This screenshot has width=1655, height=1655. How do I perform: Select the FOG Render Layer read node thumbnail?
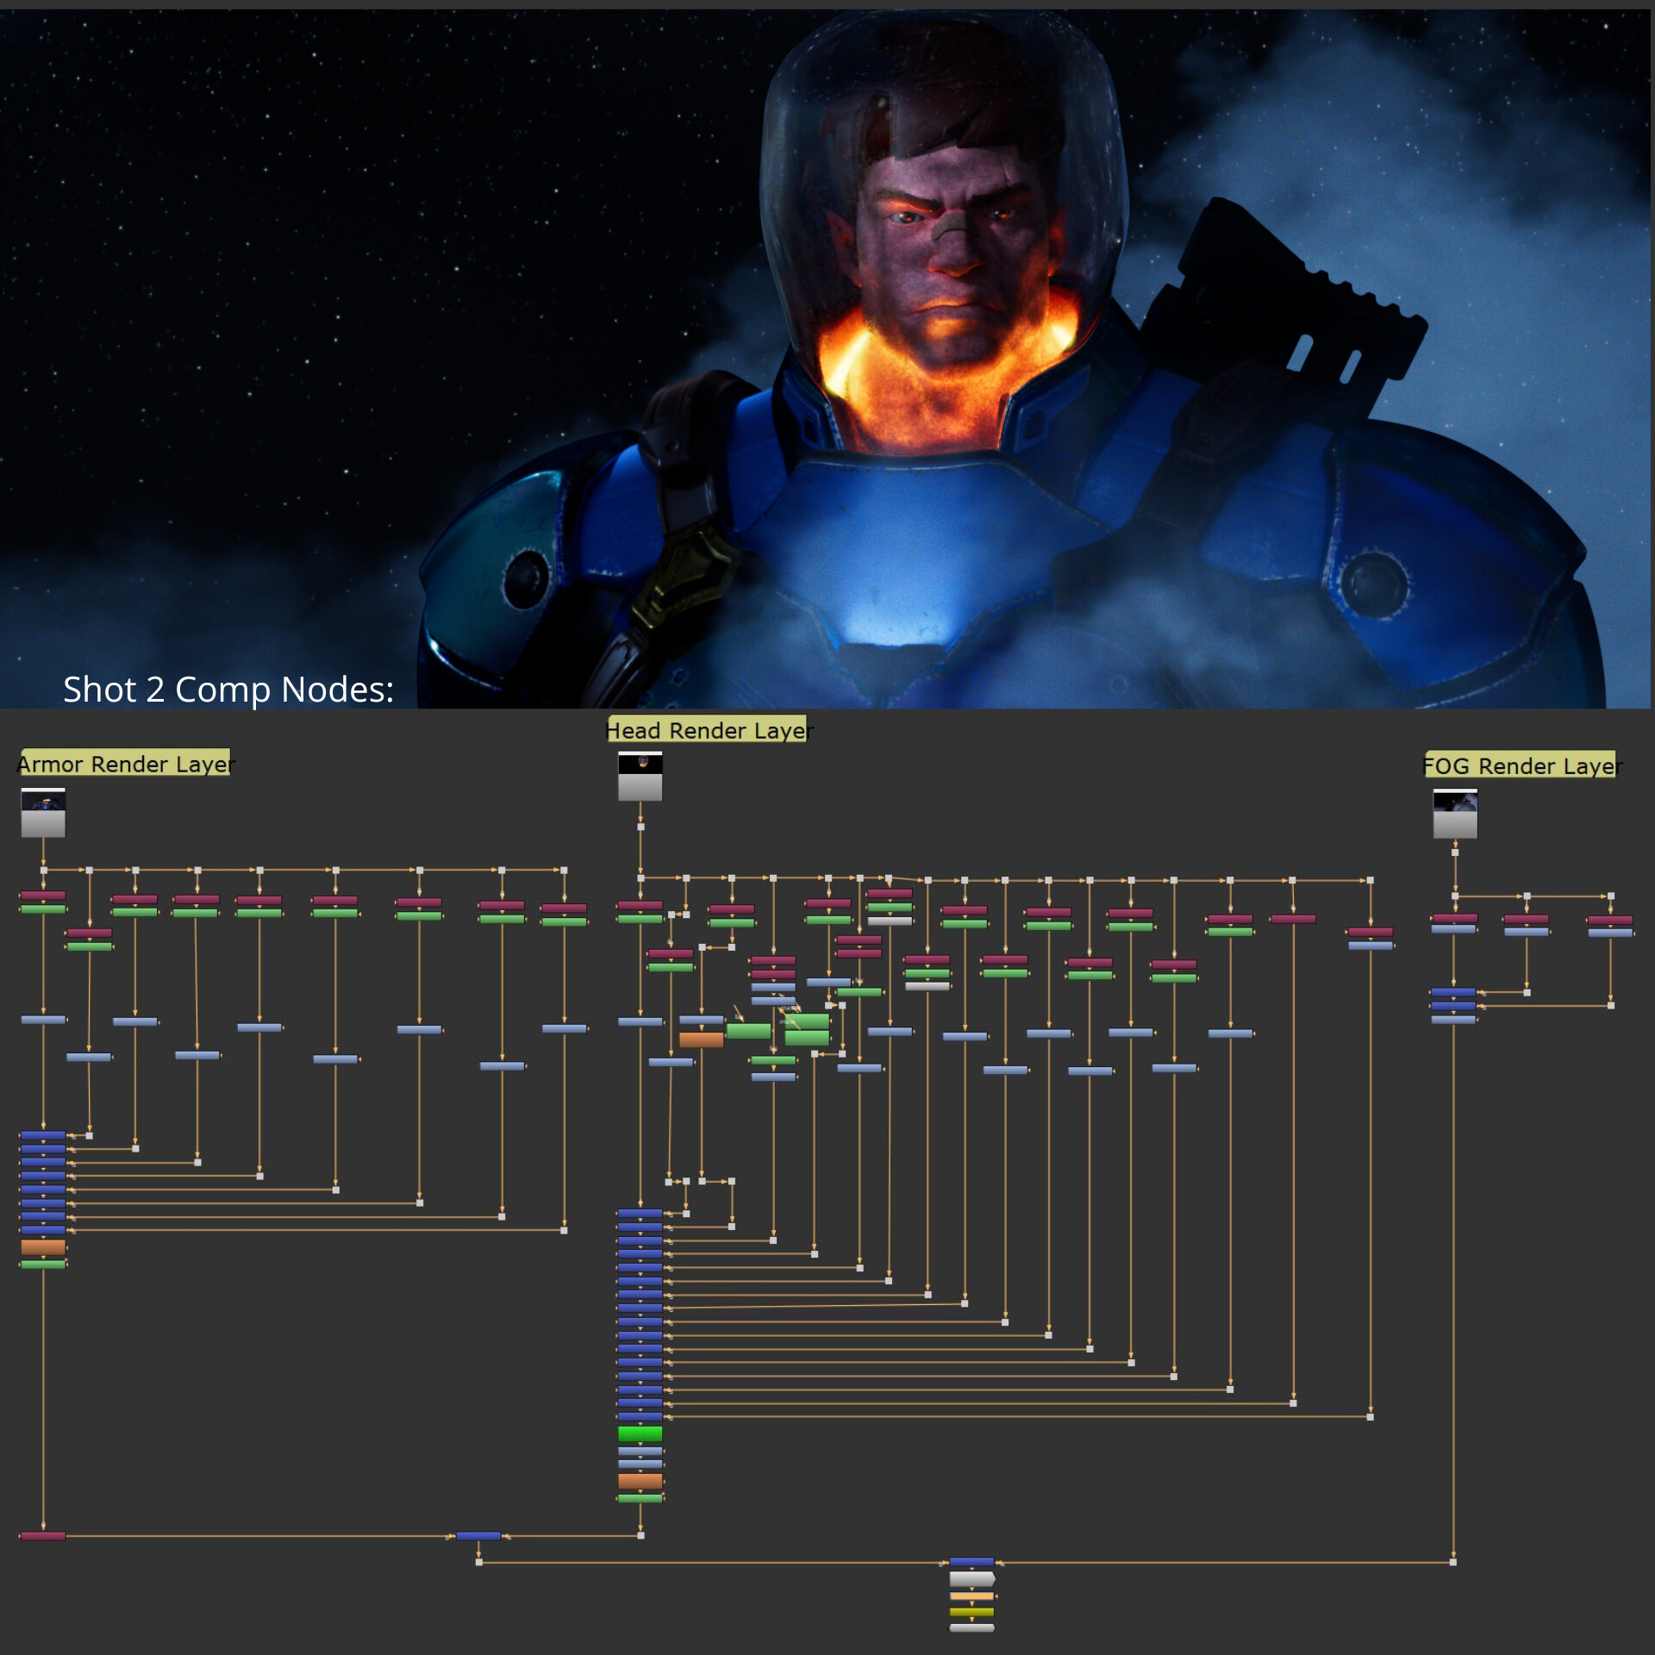(x=1455, y=814)
